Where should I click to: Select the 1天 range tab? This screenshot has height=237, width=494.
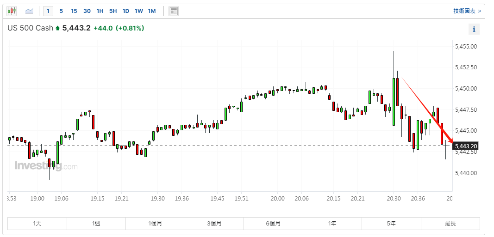click(37, 224)
